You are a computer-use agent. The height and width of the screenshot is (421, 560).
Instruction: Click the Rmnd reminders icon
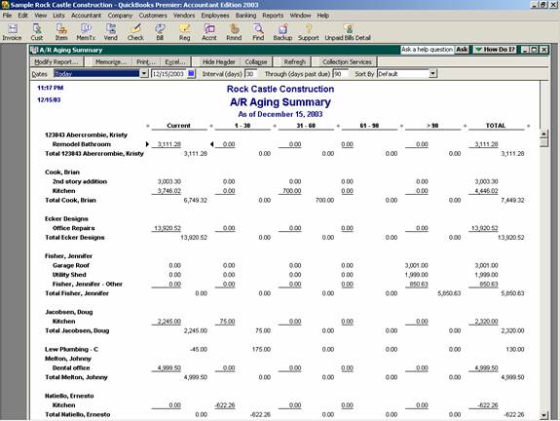pos(234,32)
